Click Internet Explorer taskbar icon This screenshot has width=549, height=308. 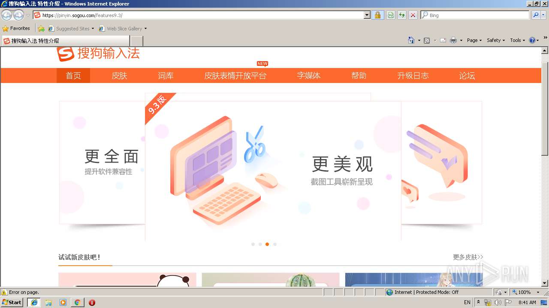(x=34, y=302)
